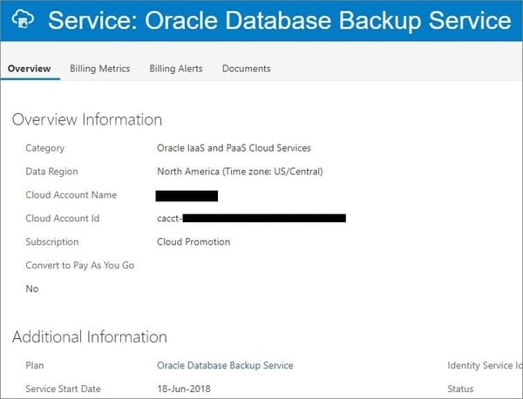
Task: Open the Billing Metrics tab
Action: coord(99,69)
